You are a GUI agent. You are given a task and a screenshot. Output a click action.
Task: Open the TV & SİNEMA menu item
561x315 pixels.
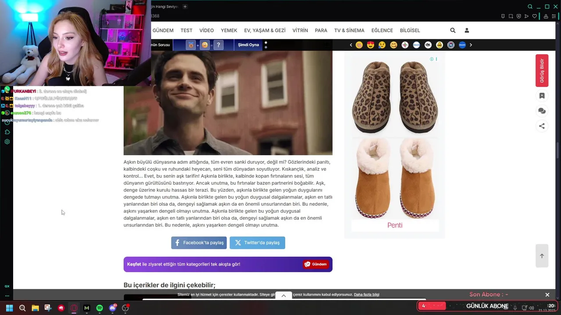click(x=349, y=31)
